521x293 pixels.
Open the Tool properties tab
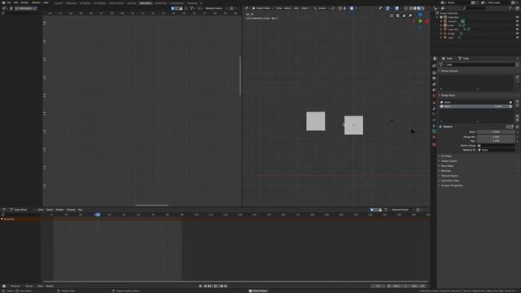[434, 66]
